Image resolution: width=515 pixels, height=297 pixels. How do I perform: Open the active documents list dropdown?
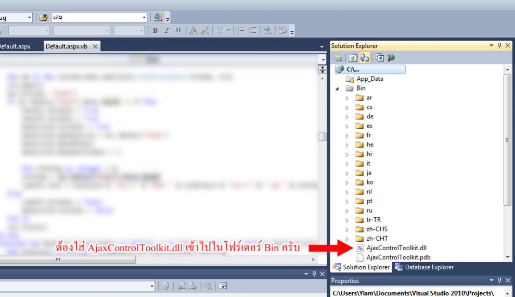coord(321,47)
